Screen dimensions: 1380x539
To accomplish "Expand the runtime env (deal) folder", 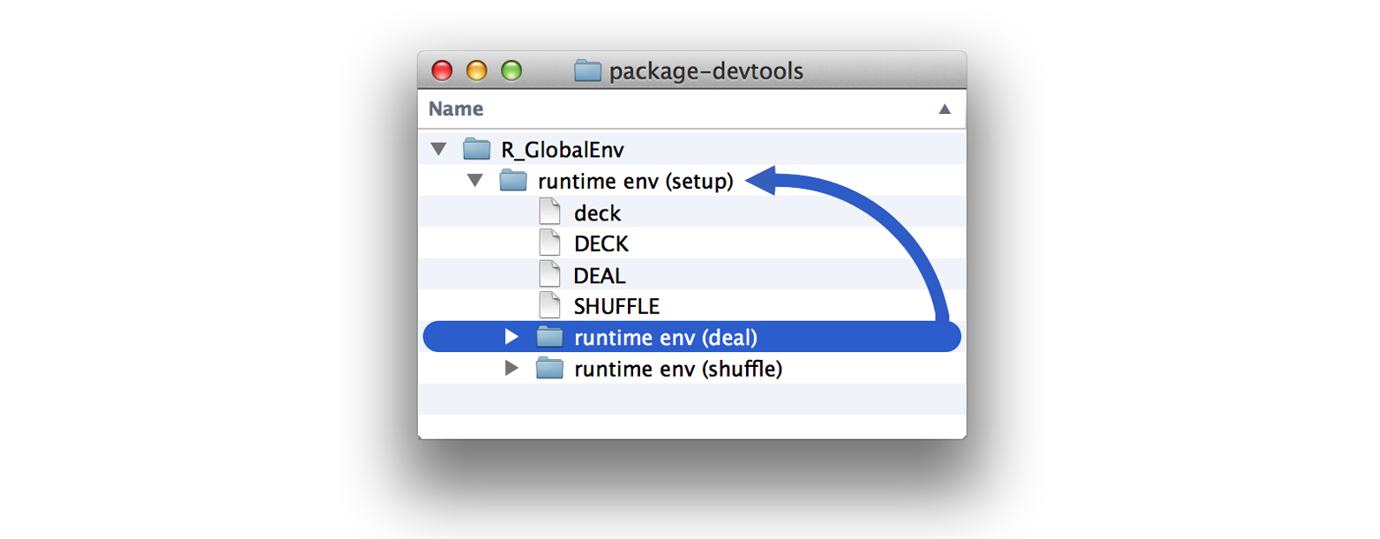I will coord(511,337).
